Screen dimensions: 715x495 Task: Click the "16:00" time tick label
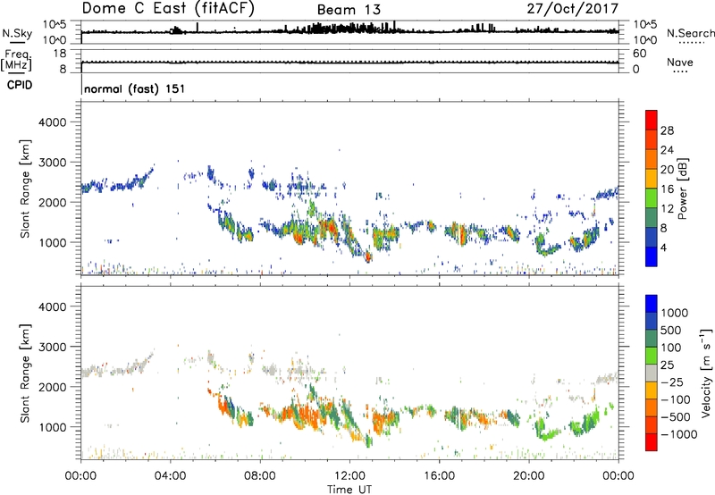tap(439, 476)
